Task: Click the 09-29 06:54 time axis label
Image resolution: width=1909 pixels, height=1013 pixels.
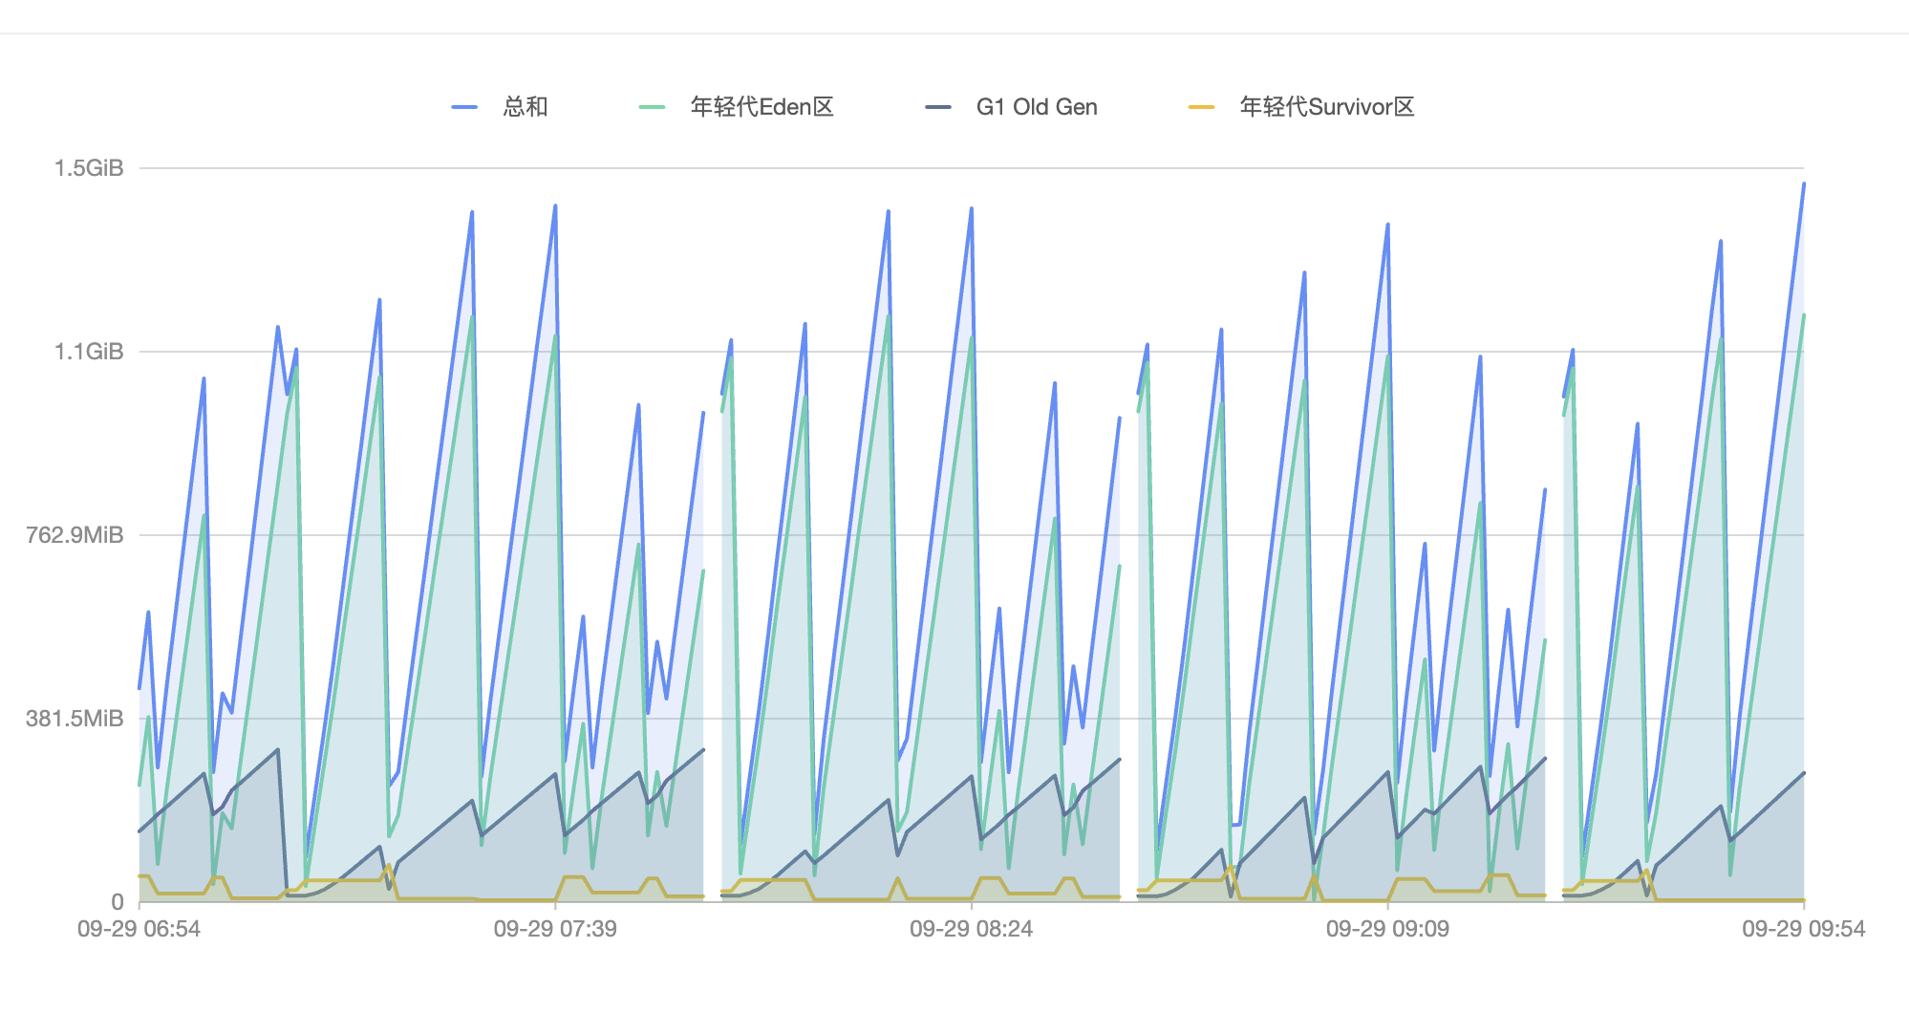Action: (139, 929)
